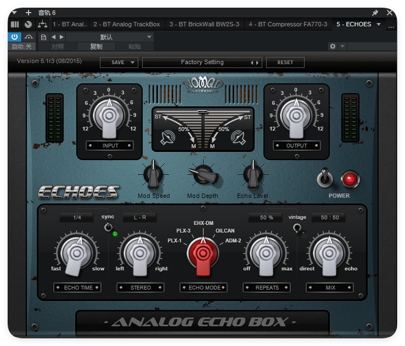The width and height of the screenshot is (405, 346).
Task: Open the SAVE dropdown menu
Action: tap(119, 63)
